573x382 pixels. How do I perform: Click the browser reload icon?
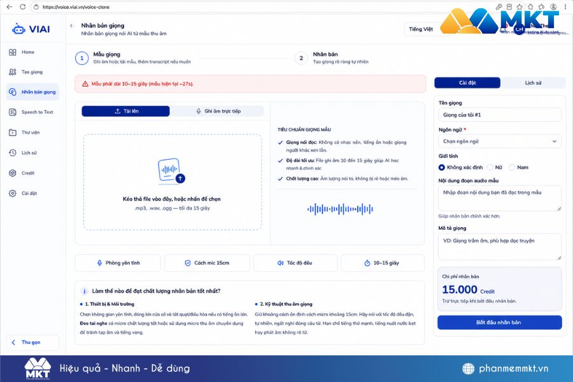point(23,6)
